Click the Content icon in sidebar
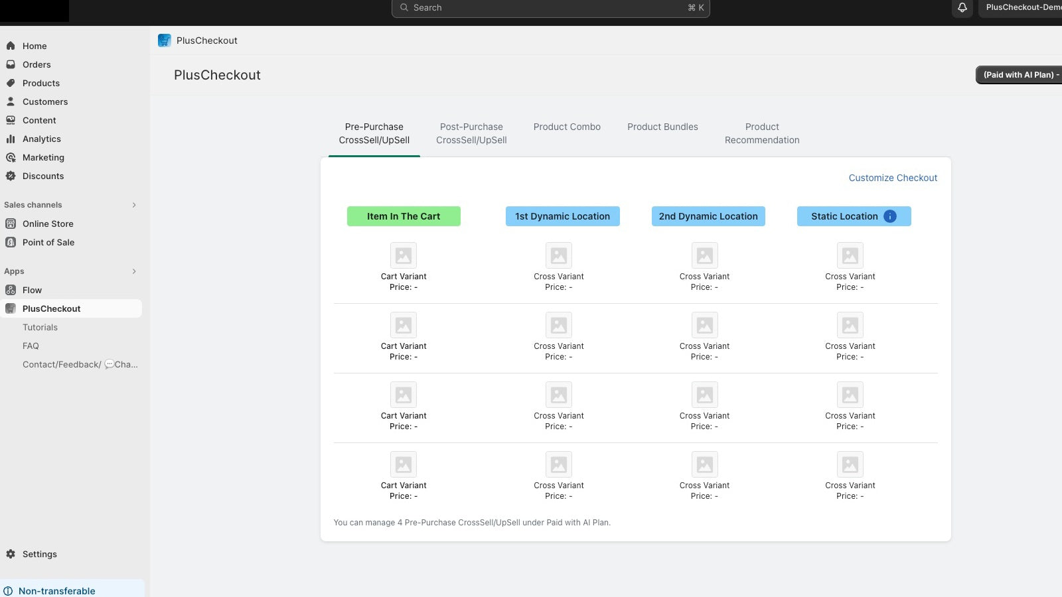Viewport: 1062px width, 597px height. tap(11, 120)
